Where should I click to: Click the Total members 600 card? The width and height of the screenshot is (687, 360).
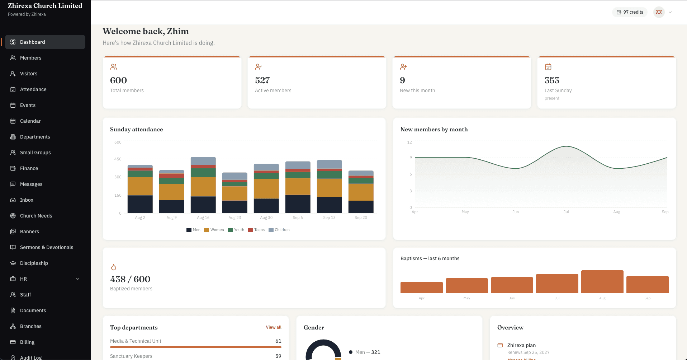click(172, 82)
